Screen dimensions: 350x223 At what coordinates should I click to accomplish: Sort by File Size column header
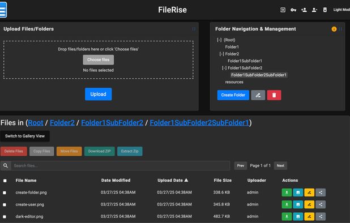click(x=223, y=180)
